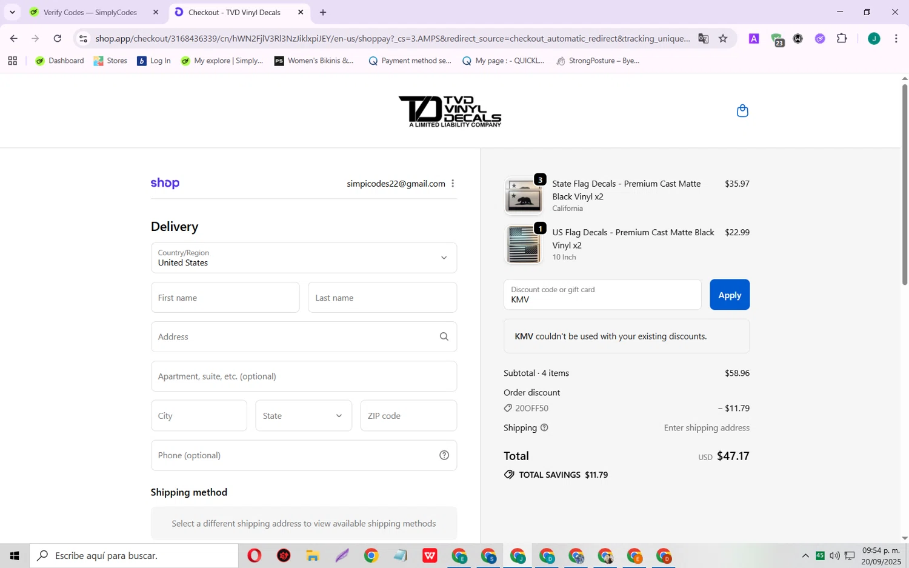Click the taskbar volume icon
Viewport: 909px width, 568px height.
click(834, 555)
